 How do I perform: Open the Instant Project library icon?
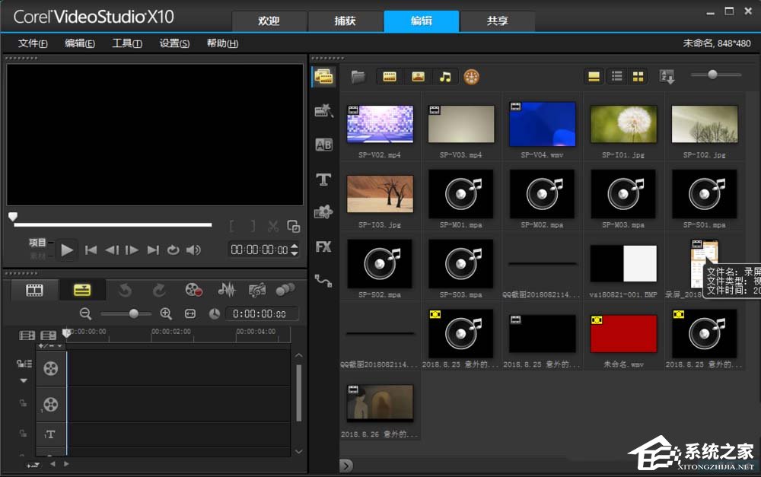pos(323,110)
